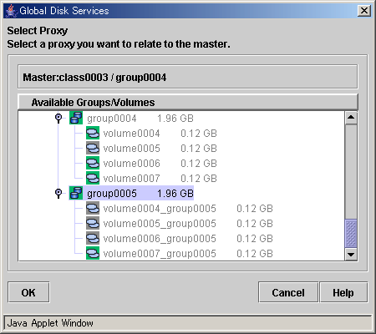The width and height of the screenshot is (376, 334).
Task: Click the 0.12 GB size of volume0006
Action: click(x=199, y=164)
